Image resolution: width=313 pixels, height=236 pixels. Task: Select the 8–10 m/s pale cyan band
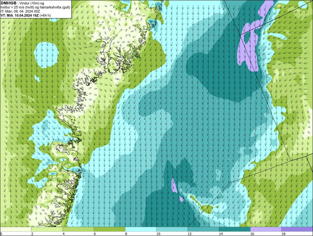point(141,229)
